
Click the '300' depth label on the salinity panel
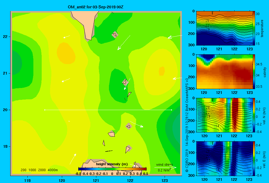[x=192, y=89]
